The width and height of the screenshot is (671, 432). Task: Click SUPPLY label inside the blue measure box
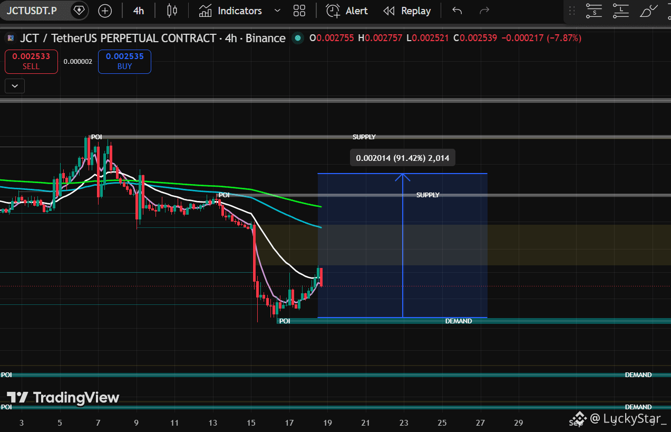pyautogui.click(x=427, y=195)
